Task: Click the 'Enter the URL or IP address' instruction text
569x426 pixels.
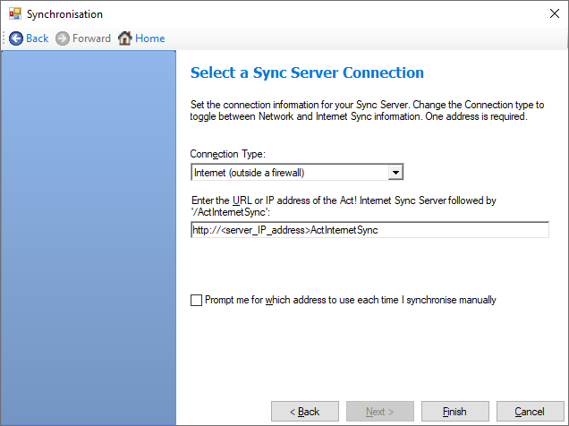Action: (x=344, y=206)
